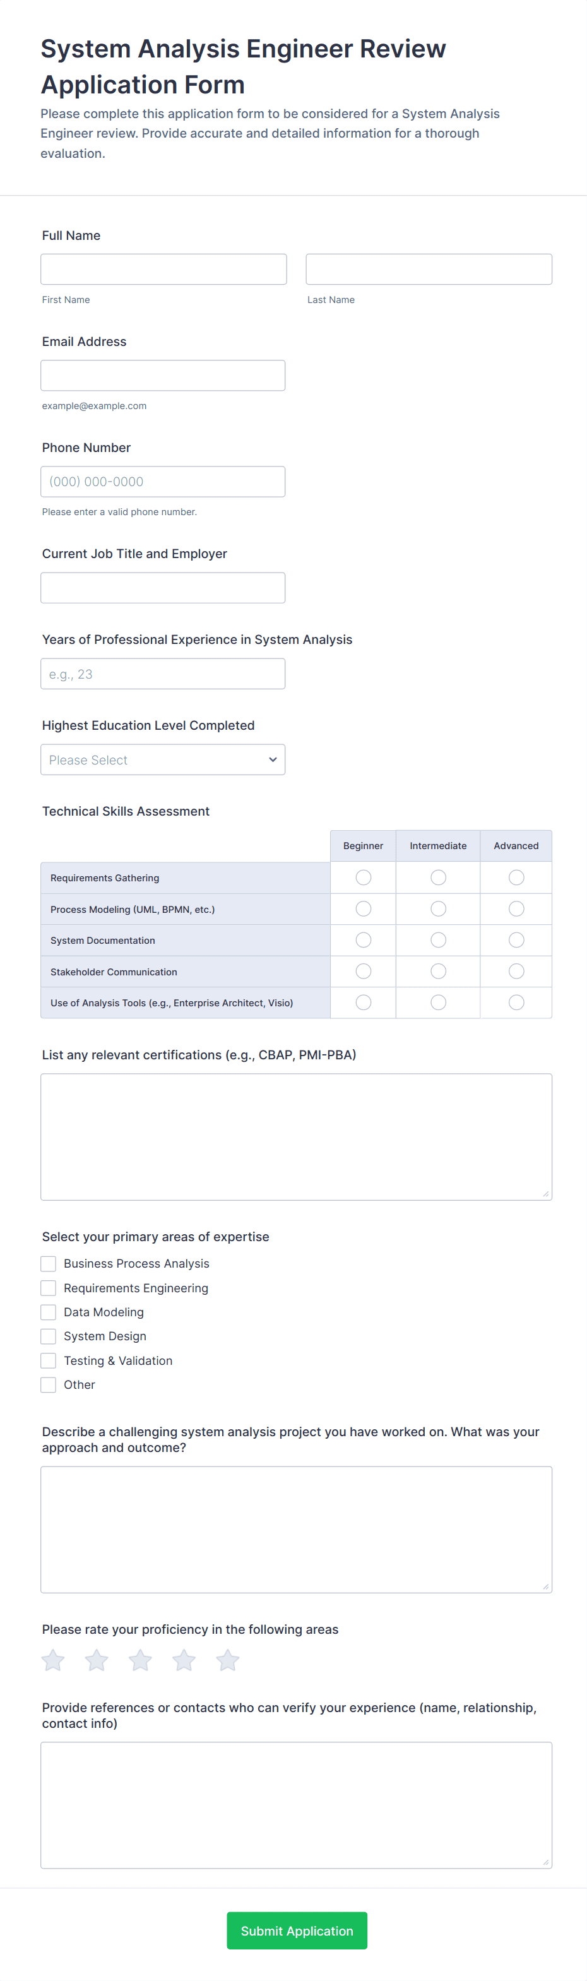Image resolution: width=587 pixels, height=1981 pixels.
Task: Rate proficiency with the third star
Action: 140,1660
